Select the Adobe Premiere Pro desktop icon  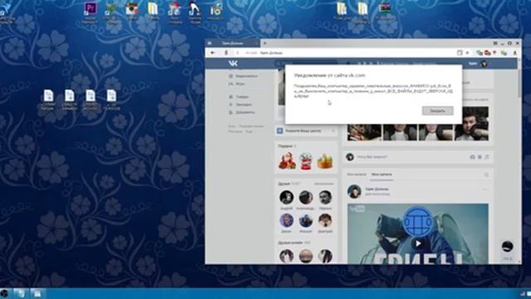[90, 8]
